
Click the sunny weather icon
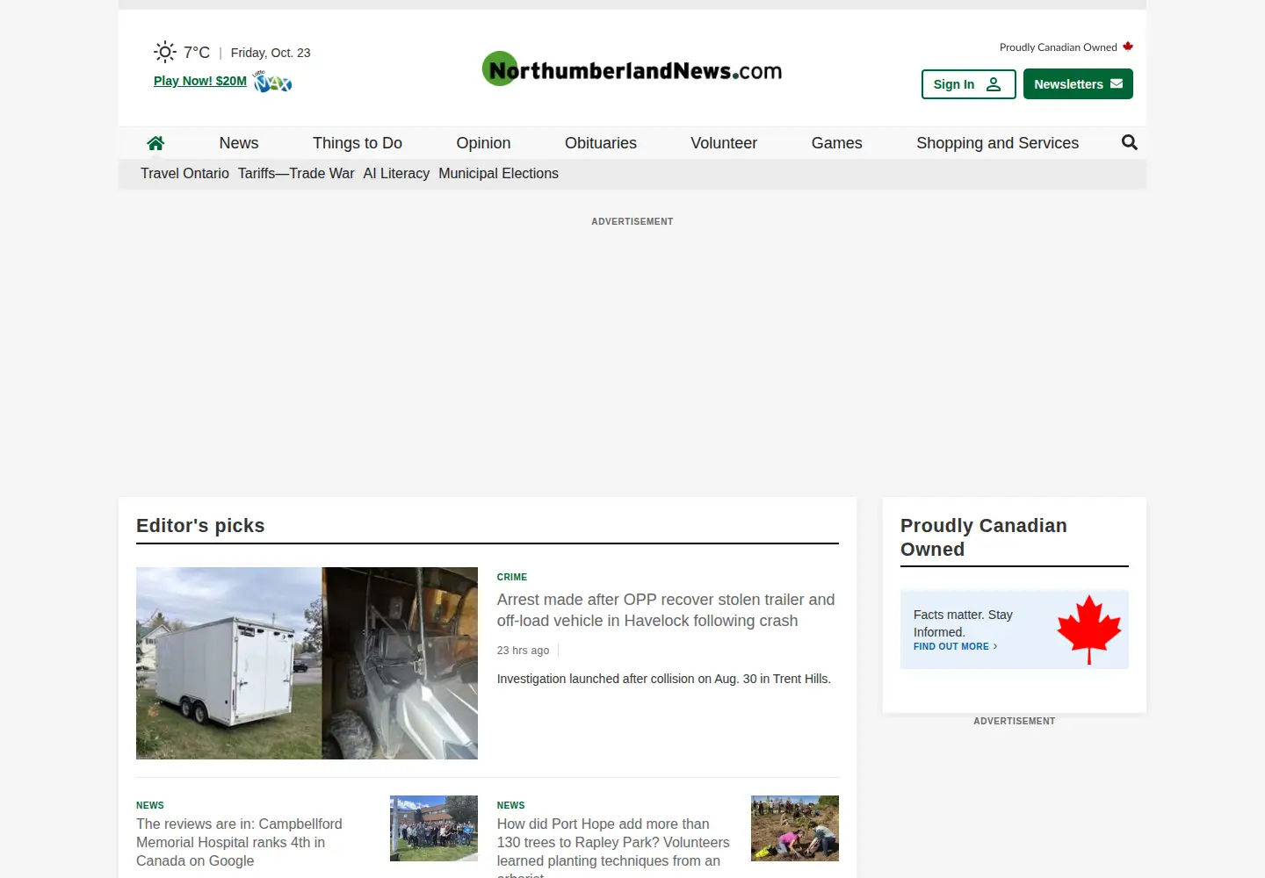coord(165,52)
